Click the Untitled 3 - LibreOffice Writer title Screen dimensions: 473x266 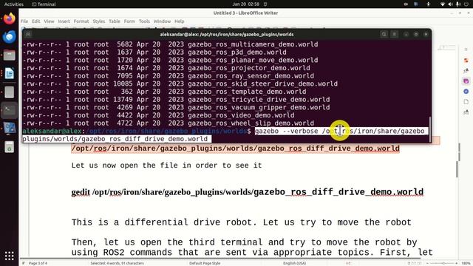point(245,13)
